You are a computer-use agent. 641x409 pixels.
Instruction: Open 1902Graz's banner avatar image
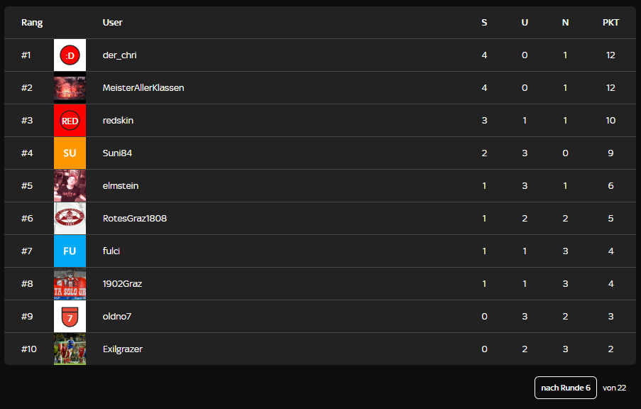click(x=70, y=284)
